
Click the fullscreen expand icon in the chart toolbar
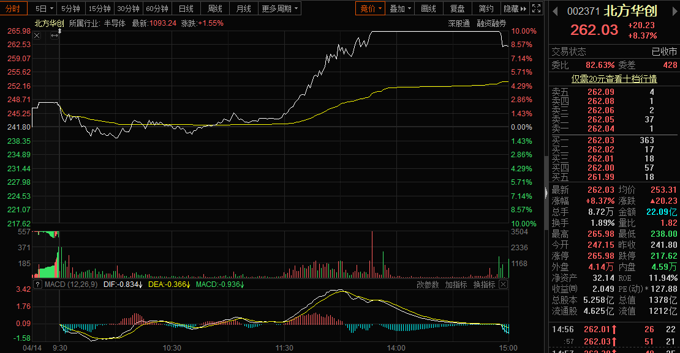click(x=537, y=8)
